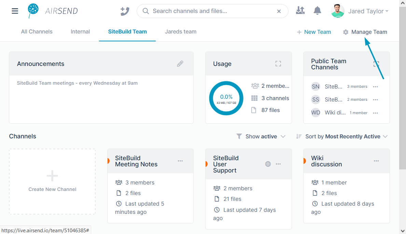This screenshot has height=234, width=406.
Task: Open the SiteBuild User Support channel
Action: [226, 164]
